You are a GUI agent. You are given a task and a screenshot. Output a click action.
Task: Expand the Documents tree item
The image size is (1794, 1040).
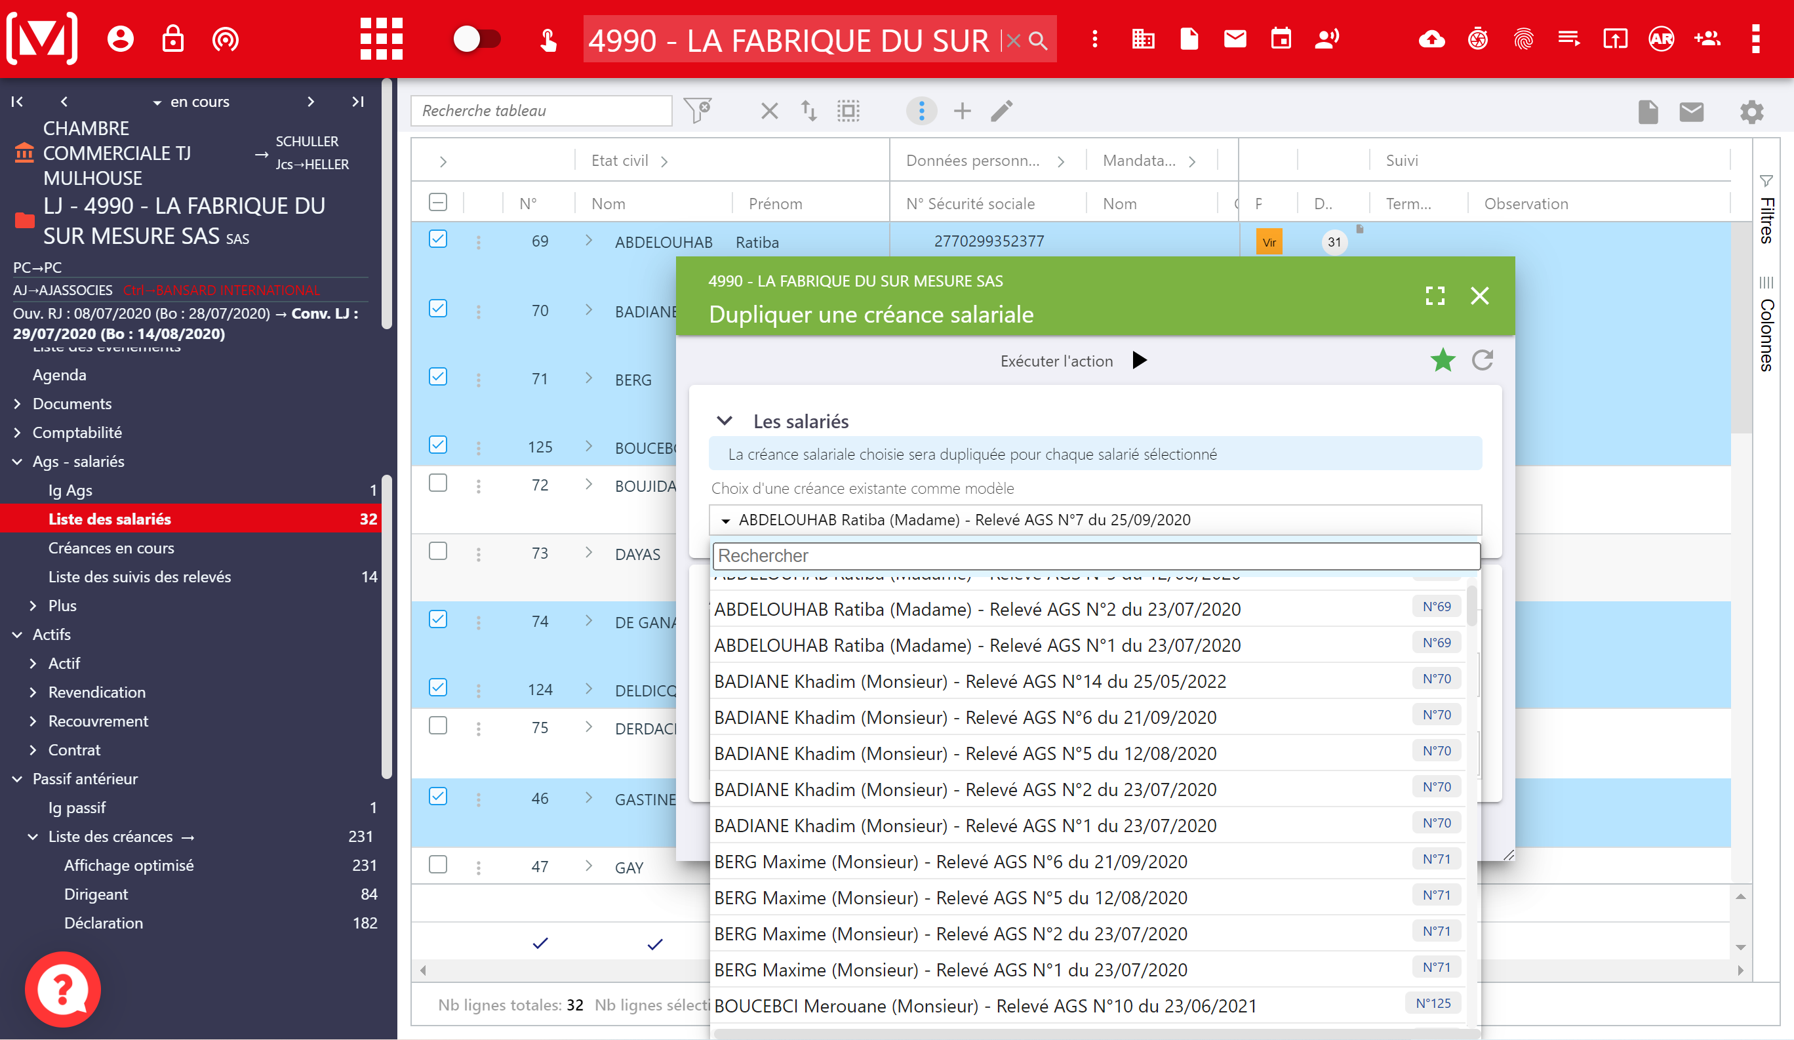[x=17, y=404]
